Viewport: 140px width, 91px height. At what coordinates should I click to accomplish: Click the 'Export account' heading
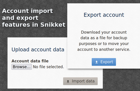(x=104, y=15)
